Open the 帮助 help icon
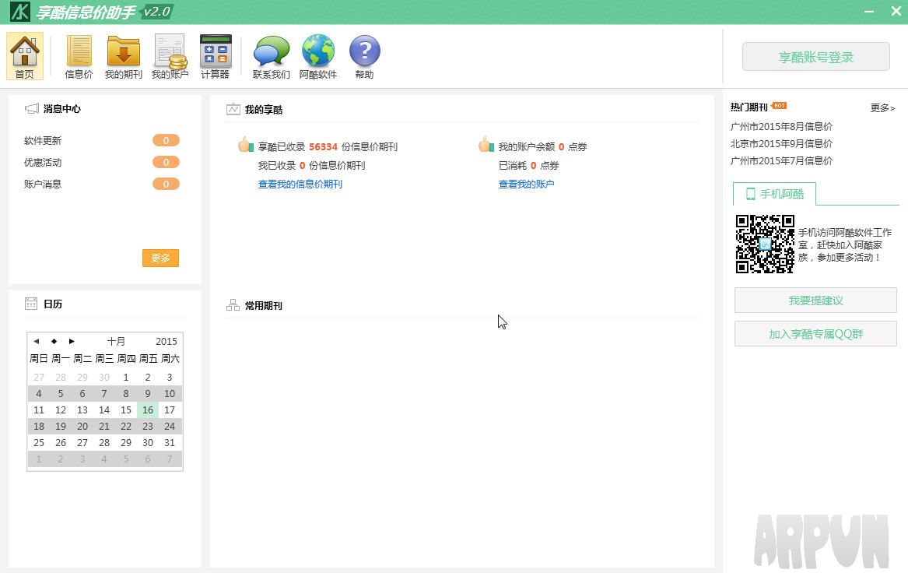 pos(363,56)
